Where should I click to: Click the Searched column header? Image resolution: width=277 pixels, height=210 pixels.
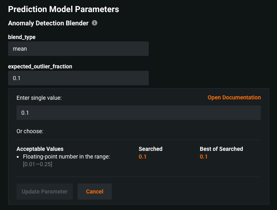[x=150, y=149]
